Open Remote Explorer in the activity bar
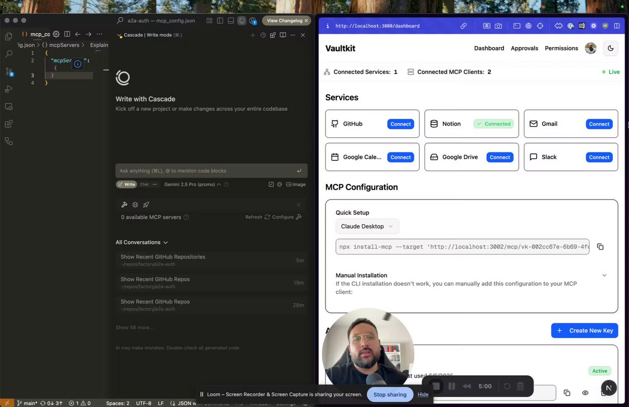 8,106
